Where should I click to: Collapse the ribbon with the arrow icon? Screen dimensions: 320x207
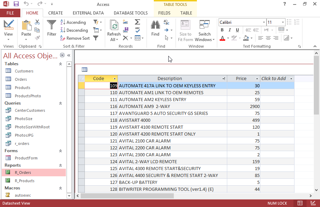coord(315,46)
